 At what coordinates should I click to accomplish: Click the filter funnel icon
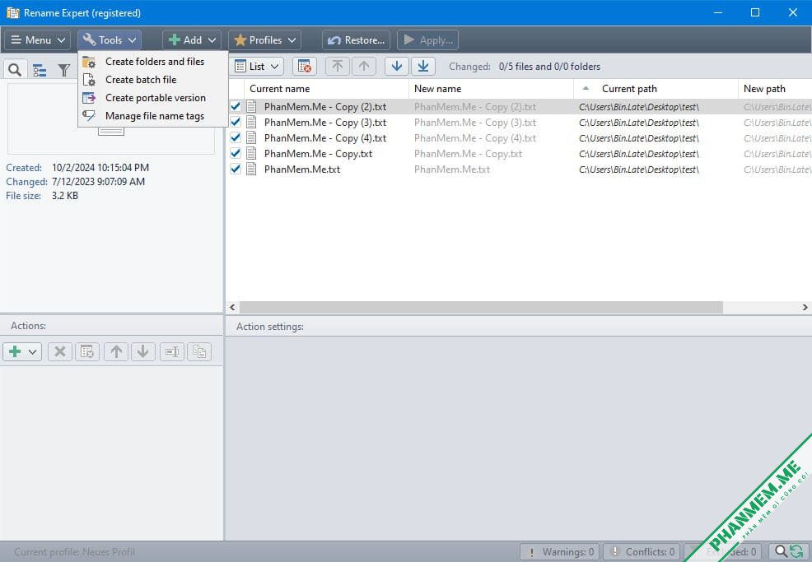tap(63, 69)
